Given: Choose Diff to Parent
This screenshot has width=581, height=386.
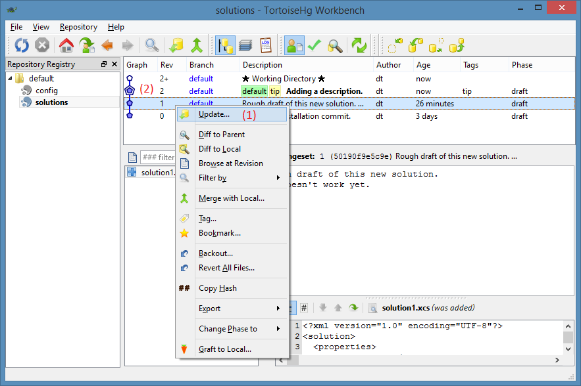Looking at the screenshot, I should coord(232,135).
